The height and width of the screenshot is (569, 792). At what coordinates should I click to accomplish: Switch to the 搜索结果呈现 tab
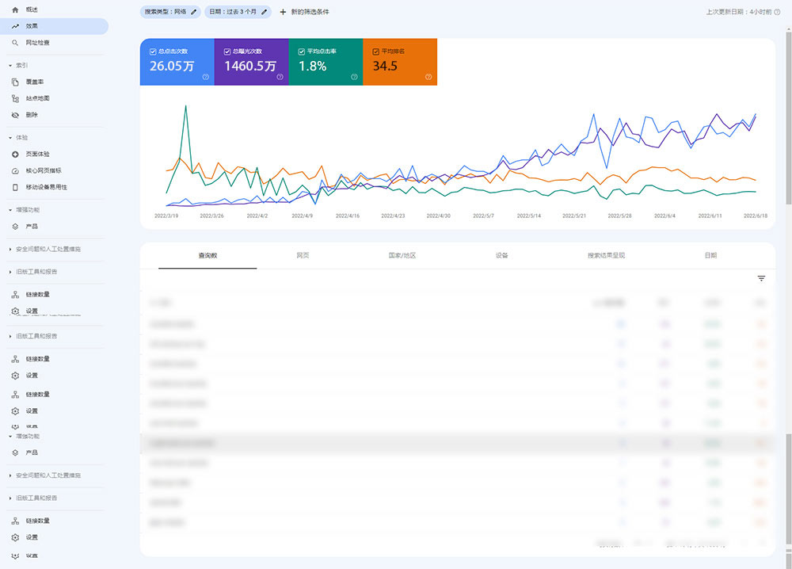pyautogui.click(x=606, y=256)
